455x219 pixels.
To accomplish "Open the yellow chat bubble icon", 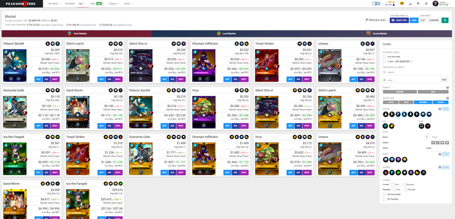I will pyautogui.click(x=402, y=4).
